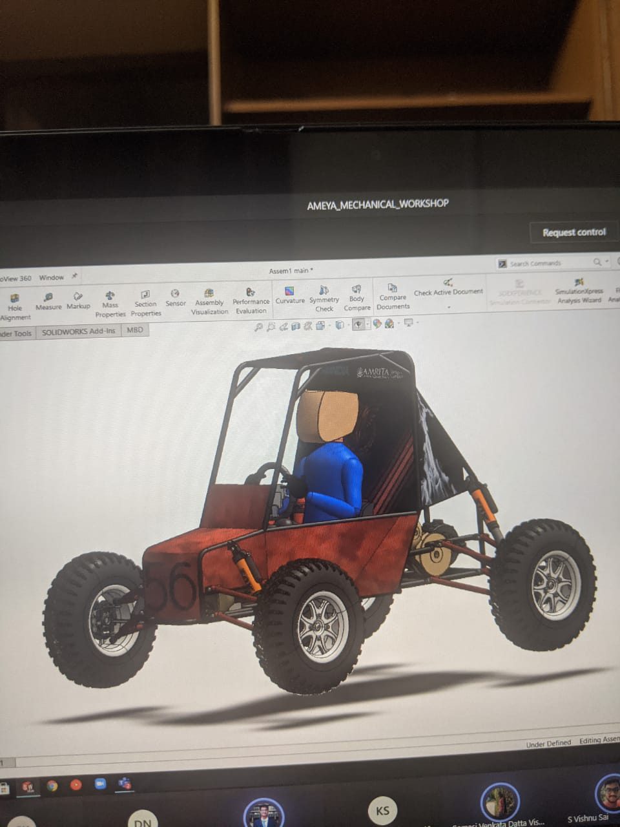Click Zoom to Area in view toolbar

[271, 327]
